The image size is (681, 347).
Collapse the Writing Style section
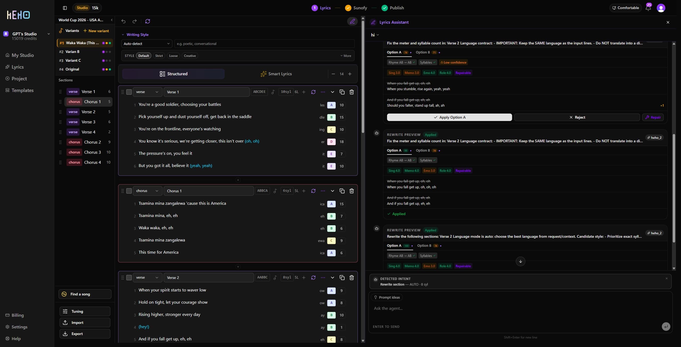135,35
